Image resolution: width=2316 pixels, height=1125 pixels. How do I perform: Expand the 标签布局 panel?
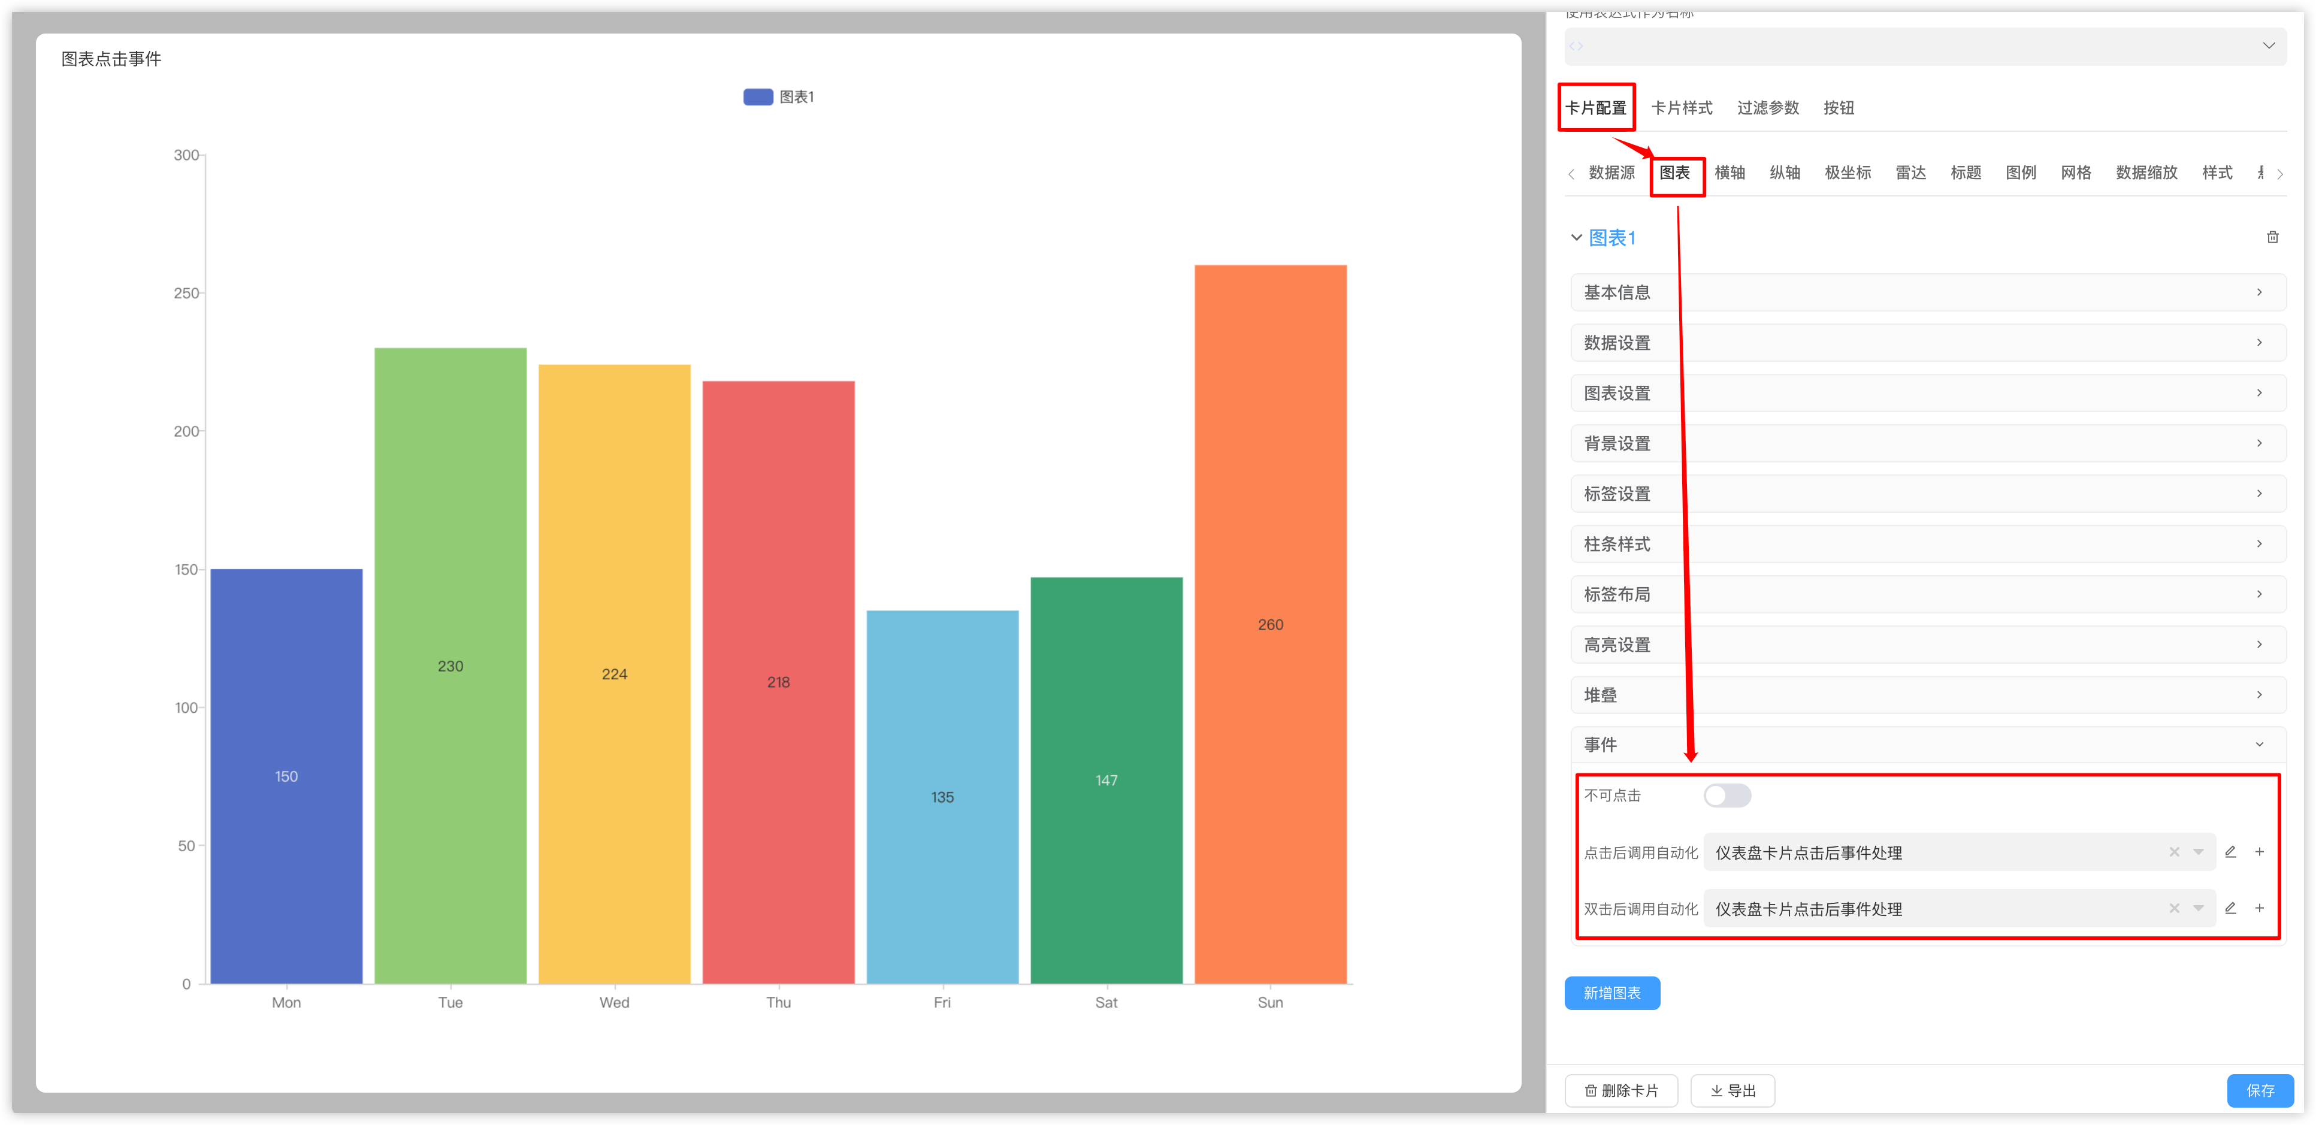point(1928,594)
